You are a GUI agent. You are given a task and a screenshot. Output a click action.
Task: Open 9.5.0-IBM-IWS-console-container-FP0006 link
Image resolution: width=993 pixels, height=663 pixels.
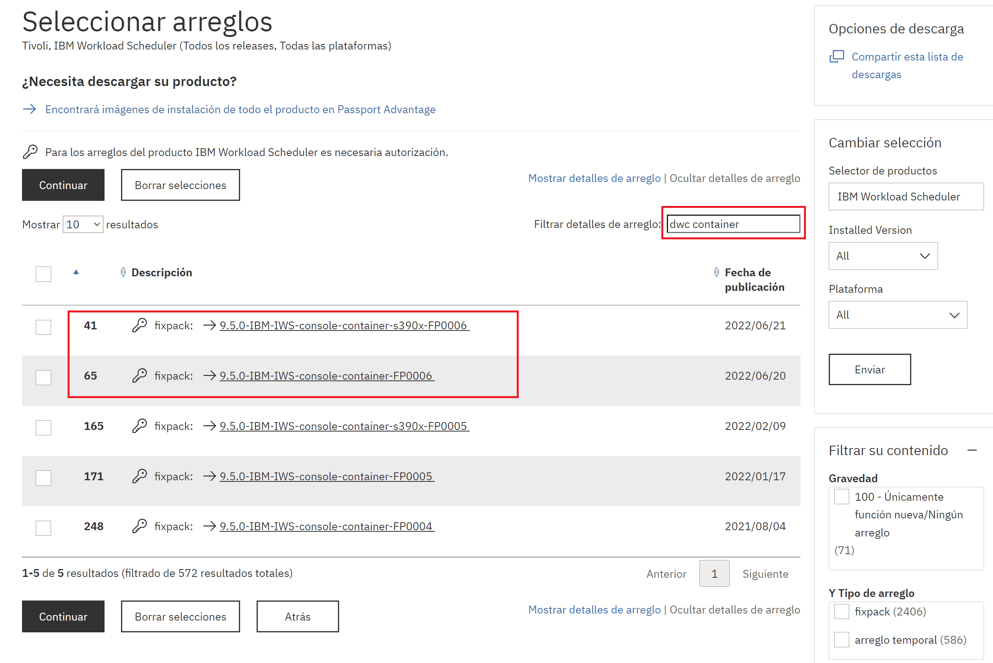click(x=327, y=375)
